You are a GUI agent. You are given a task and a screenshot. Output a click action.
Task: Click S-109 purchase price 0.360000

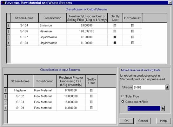(71, 108)
